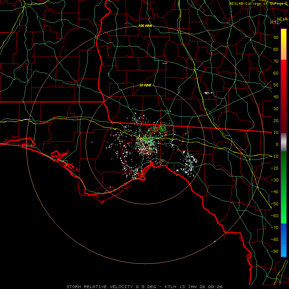Screen dimensions: 289x289
Task: Select the -30 value on the velocity scale
Action: [275, 180]
